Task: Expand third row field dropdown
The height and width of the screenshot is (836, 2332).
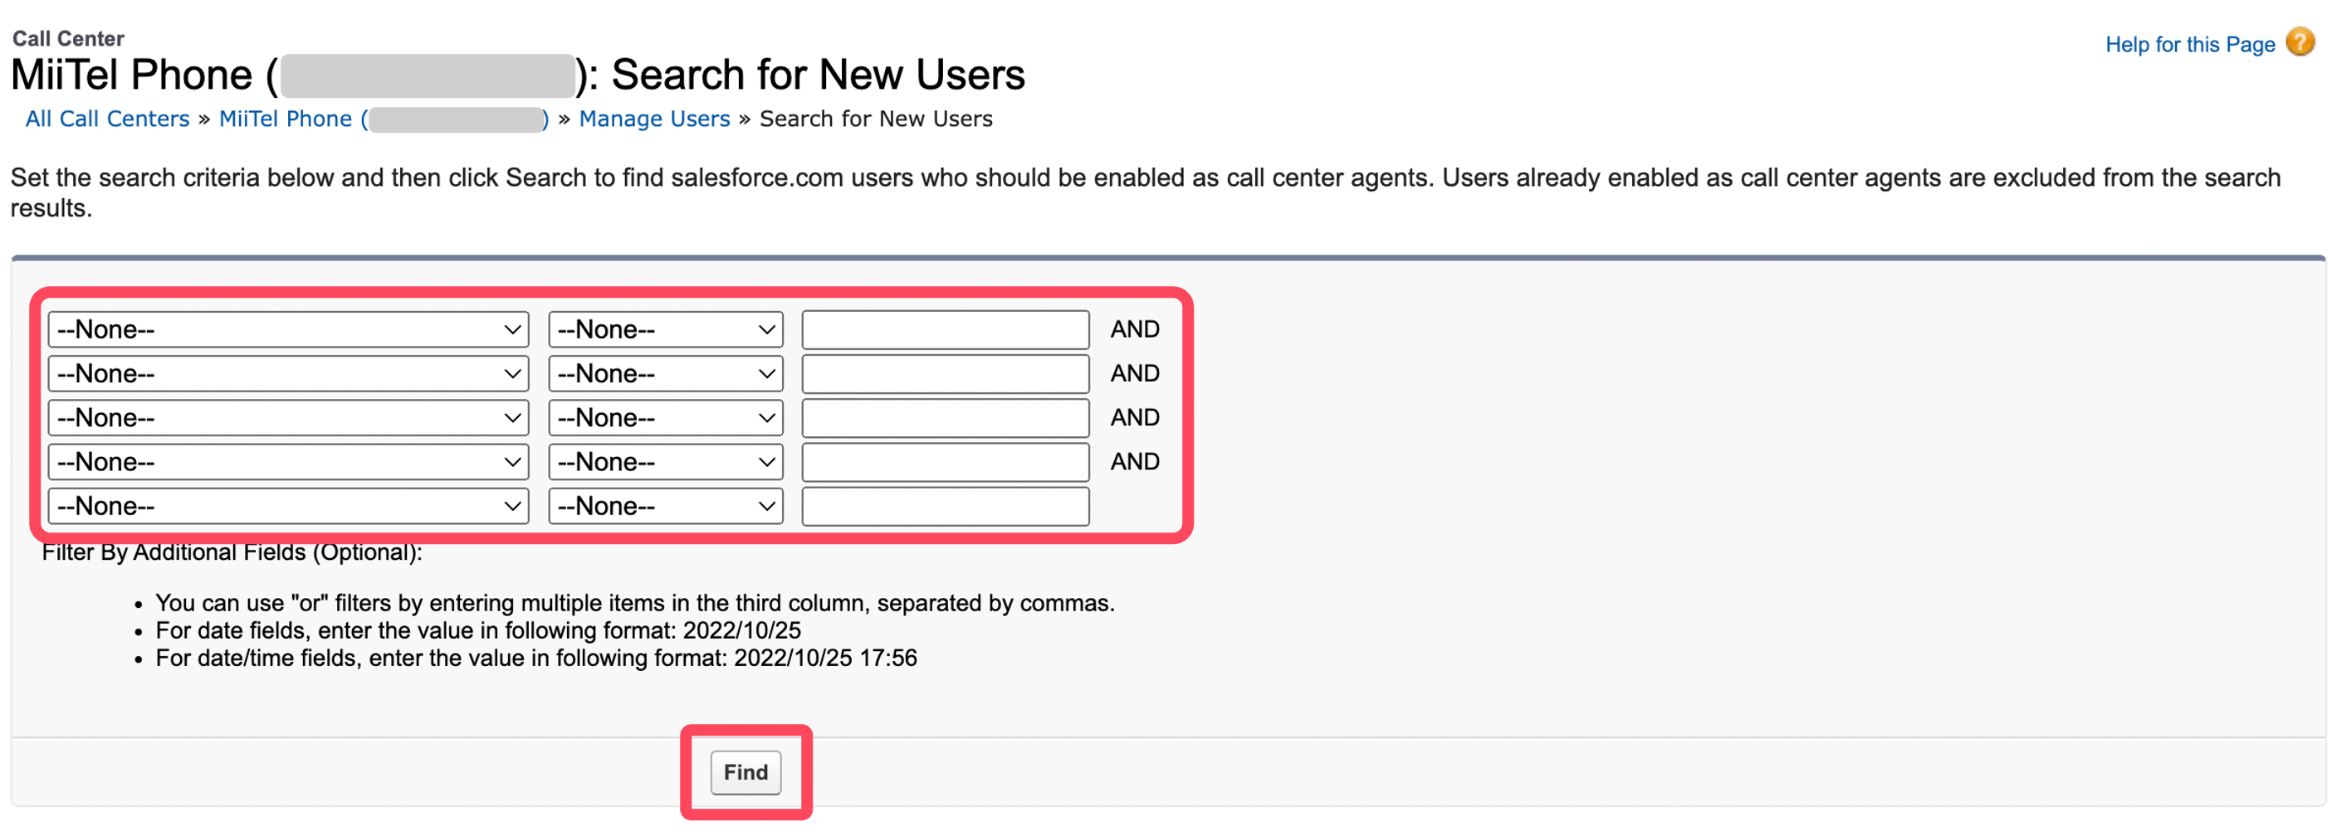Action: [x=288, y=418]
